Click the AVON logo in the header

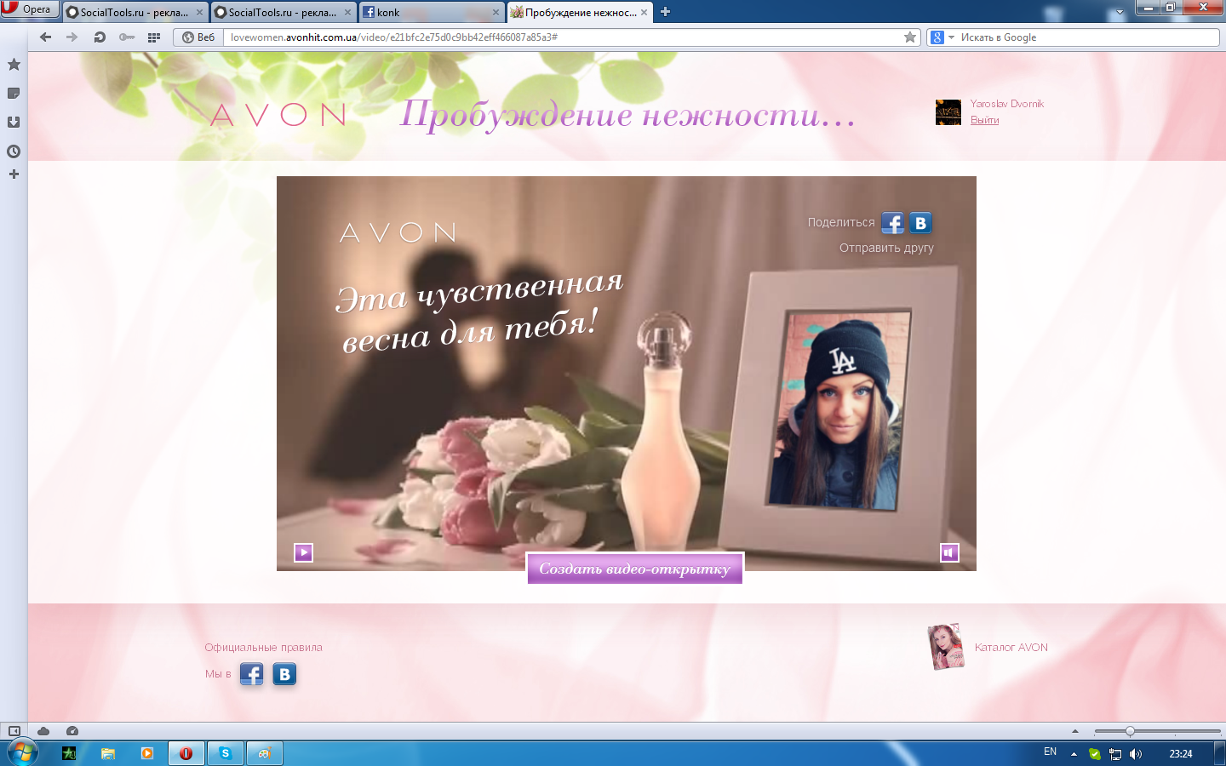point(278,115)
